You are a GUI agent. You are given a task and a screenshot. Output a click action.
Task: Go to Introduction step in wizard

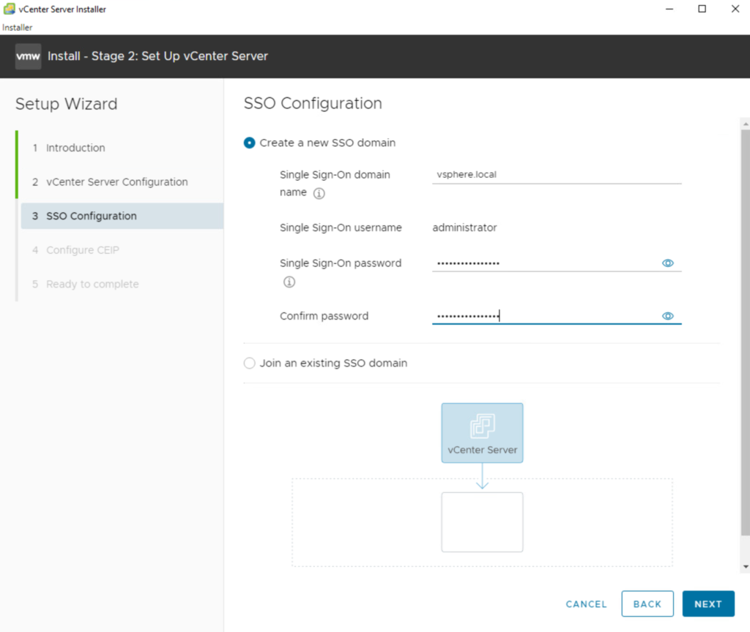point(75,148)
